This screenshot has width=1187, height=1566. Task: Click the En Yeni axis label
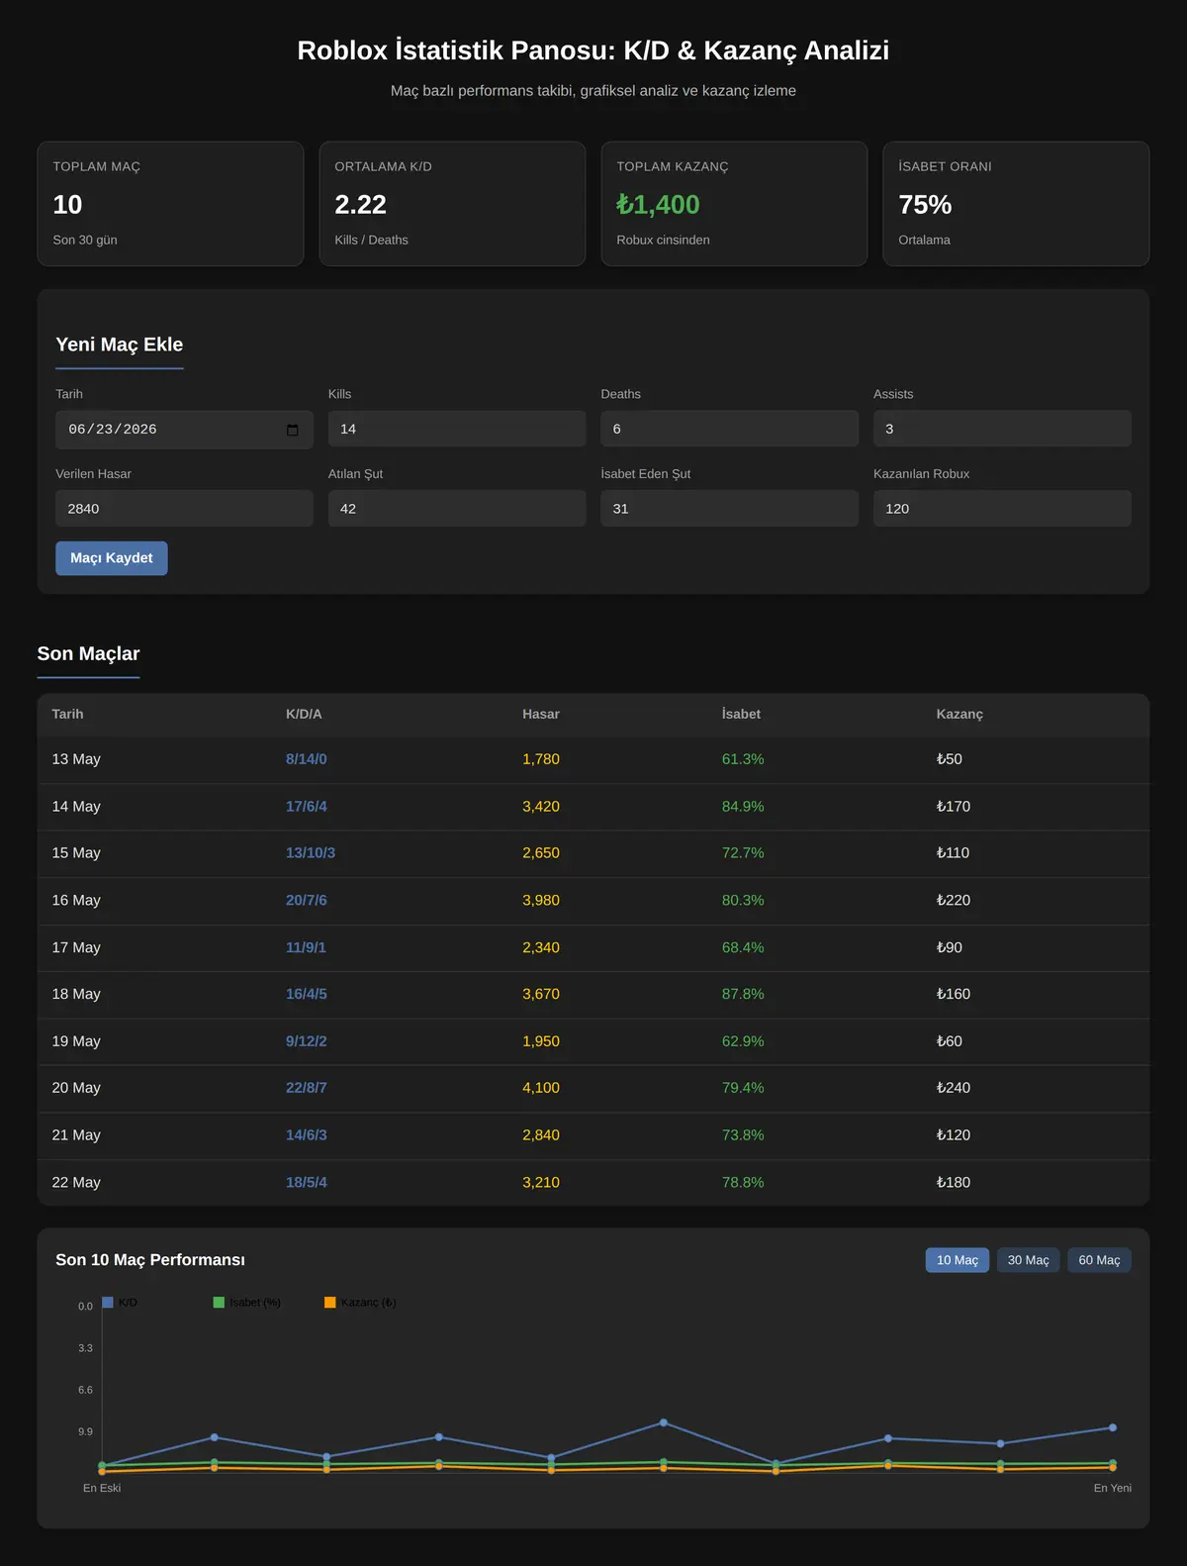click(1113, 1488)
